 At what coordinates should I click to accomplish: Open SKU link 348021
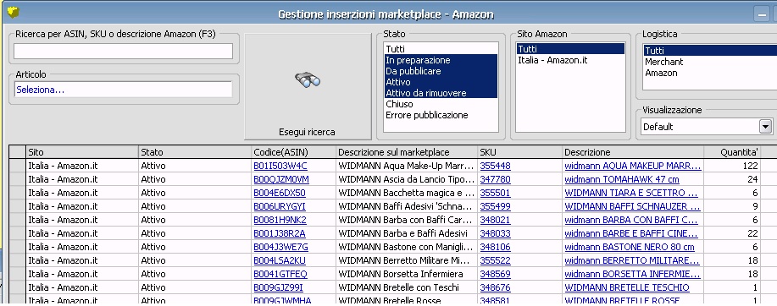pyautogui.click(x=495, y=220)
